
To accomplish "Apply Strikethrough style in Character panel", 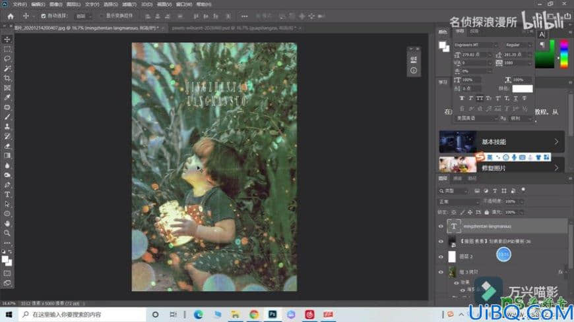I will 525,98.
